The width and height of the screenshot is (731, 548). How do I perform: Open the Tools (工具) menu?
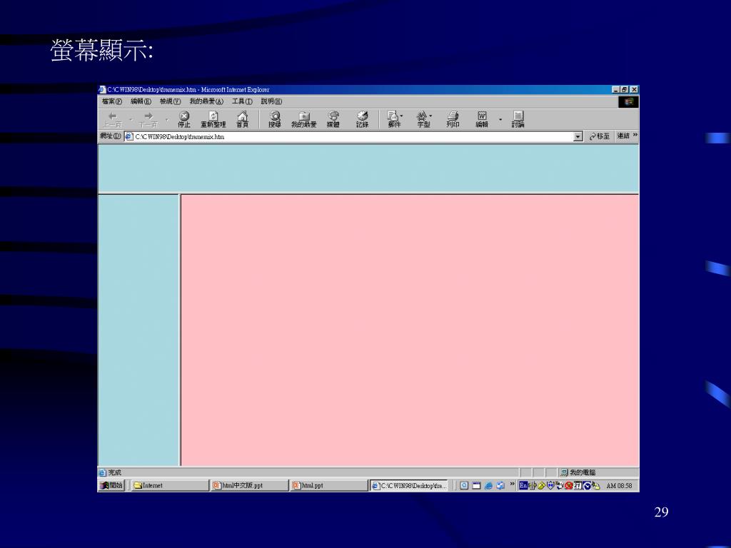242,101
